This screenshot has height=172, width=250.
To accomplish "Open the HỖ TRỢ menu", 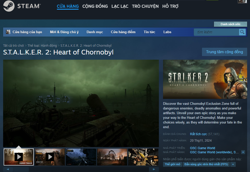I will 170,6.
